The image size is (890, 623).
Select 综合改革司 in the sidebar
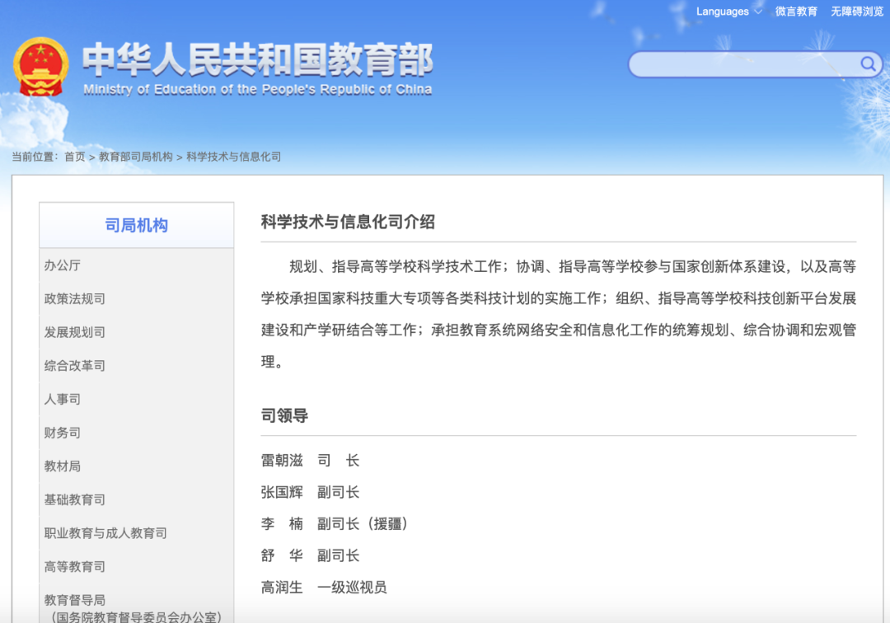pyautogui.click(x=74, y=365)
